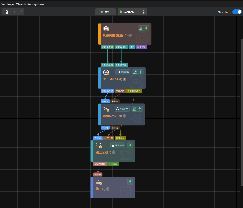Select the 彩色点云 output port
This screenshot has height=208, width=243.
point(142,47)
